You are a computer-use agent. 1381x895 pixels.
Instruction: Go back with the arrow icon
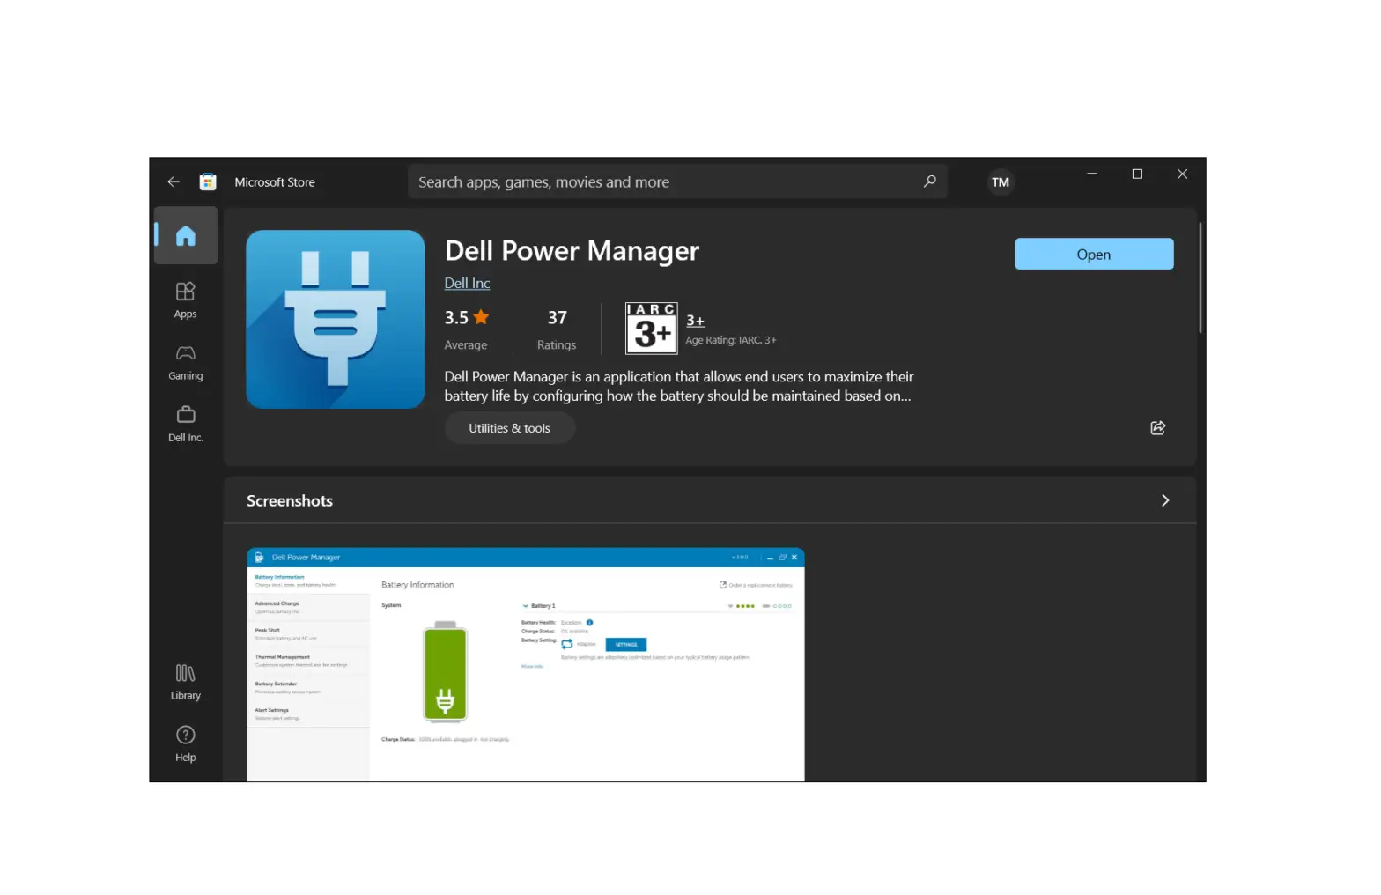(174, 182)
